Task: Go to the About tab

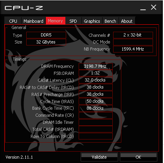Action: tap(127, 21)
